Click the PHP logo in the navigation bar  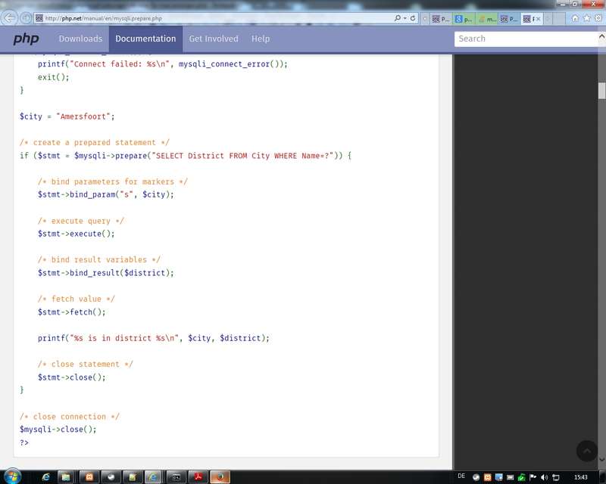pos(26,39)
